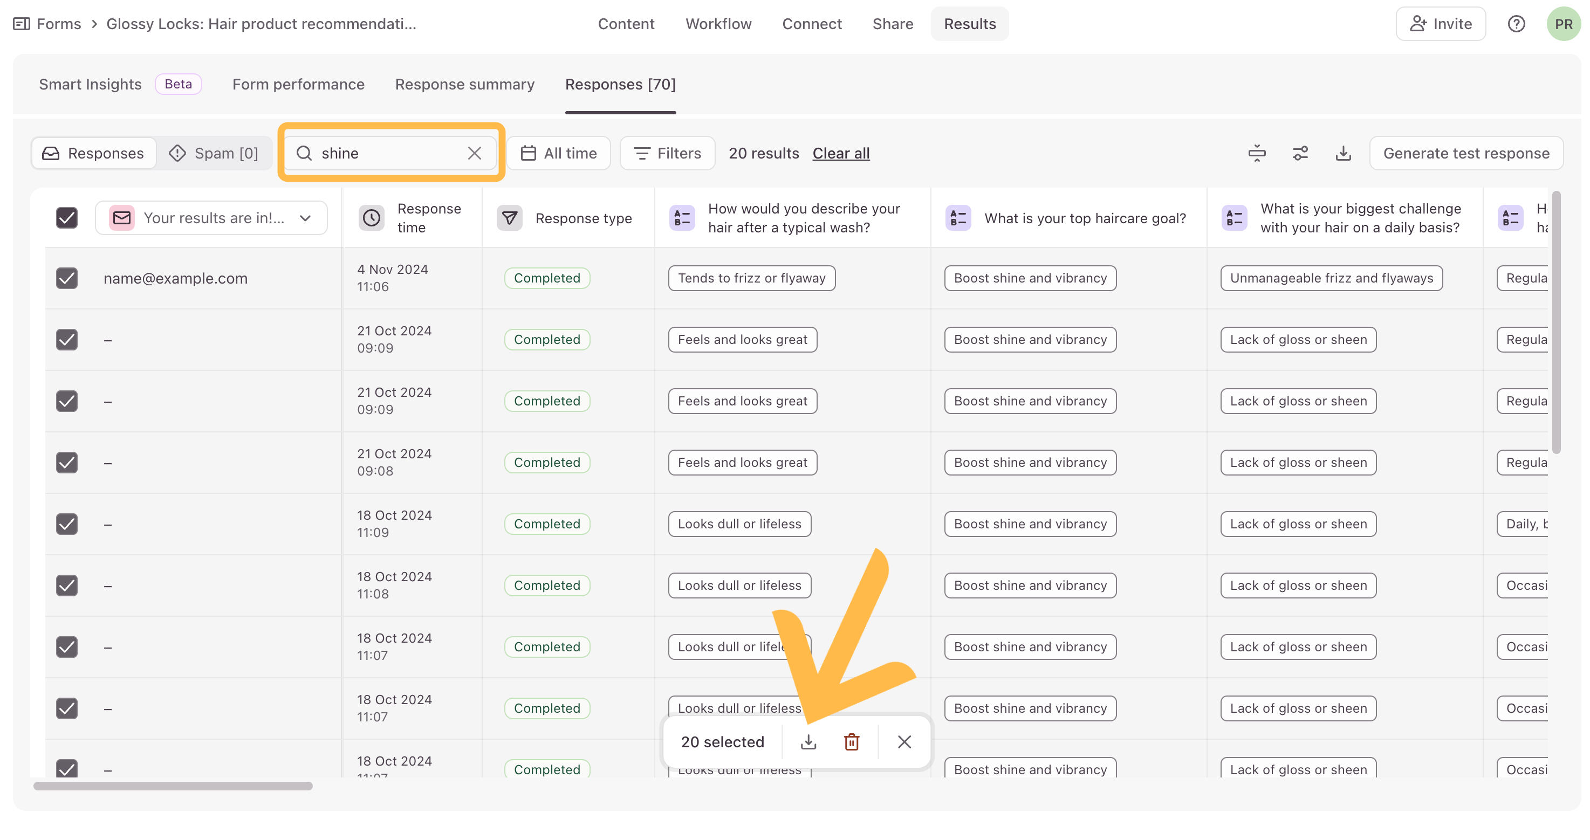Open the column settings sliders icon

point(1300,153)
